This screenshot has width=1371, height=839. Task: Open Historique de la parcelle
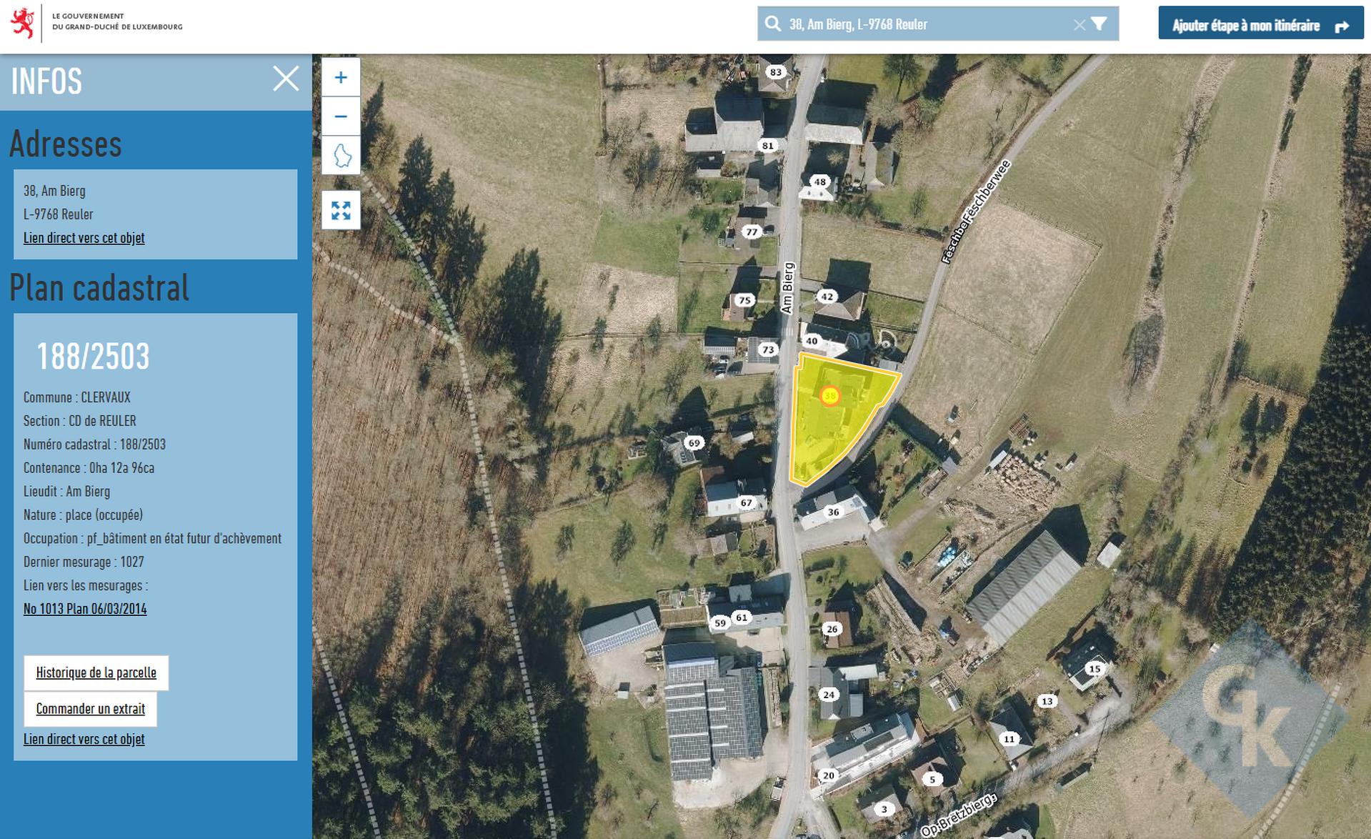pyautogui.click(x=96, y=672)
